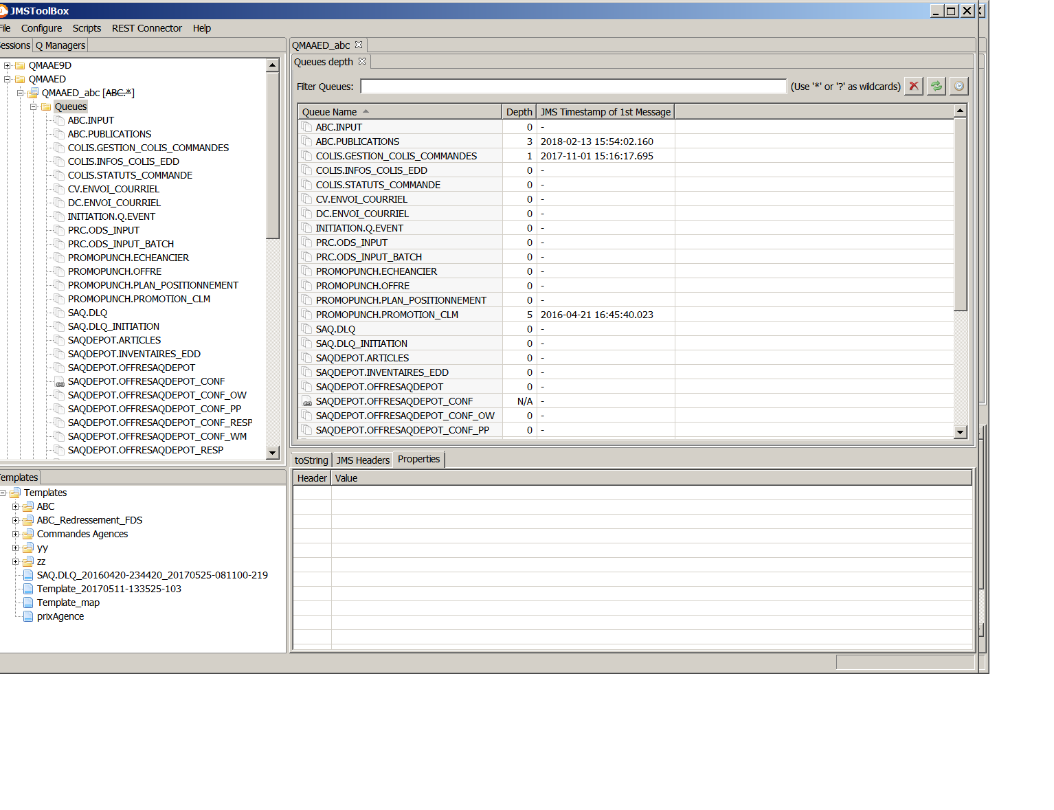Open auto-refresh clock button in Queues depth
The width and height of the screenshot is (1054, 810).
(959, 86)
